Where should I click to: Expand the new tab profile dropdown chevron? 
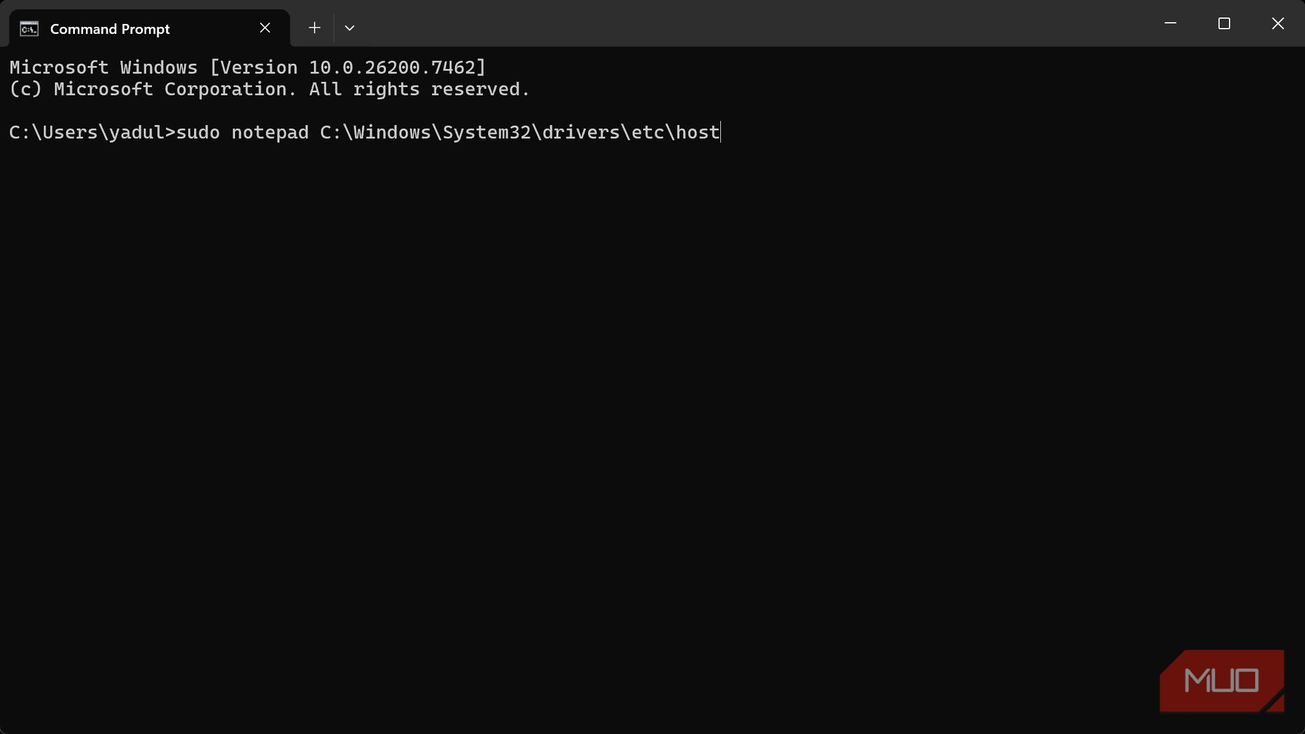(350, 28)
